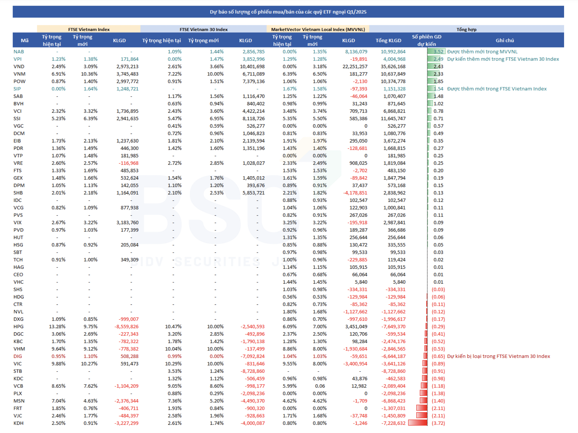578x433 pixels.
Task: Select the FTSE Vietnam 30 Index group header
Action: [204, 29]
